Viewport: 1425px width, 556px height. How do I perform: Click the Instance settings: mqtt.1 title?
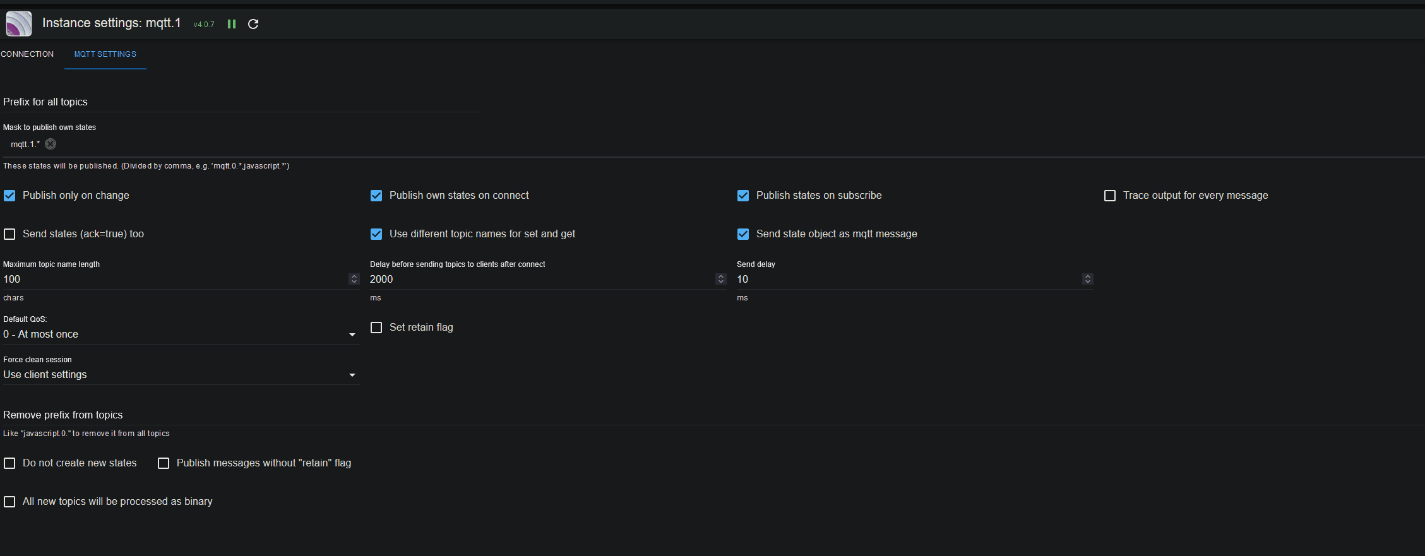tap(112, 23)
